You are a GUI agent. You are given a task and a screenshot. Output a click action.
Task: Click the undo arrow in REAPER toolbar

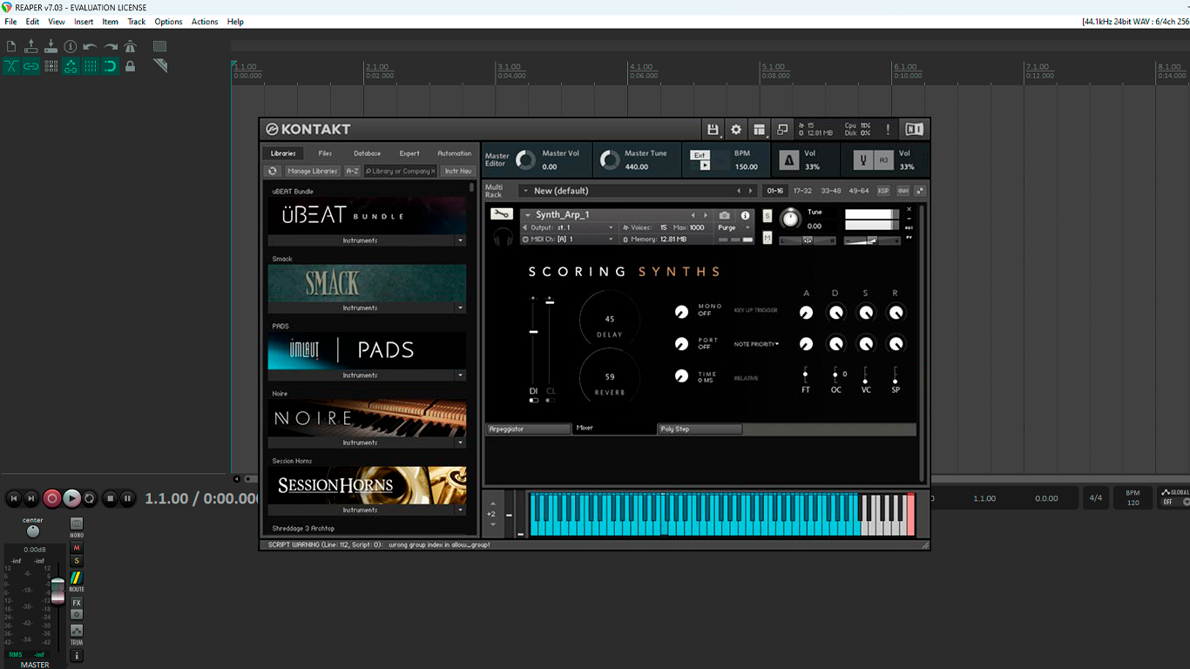91,46
